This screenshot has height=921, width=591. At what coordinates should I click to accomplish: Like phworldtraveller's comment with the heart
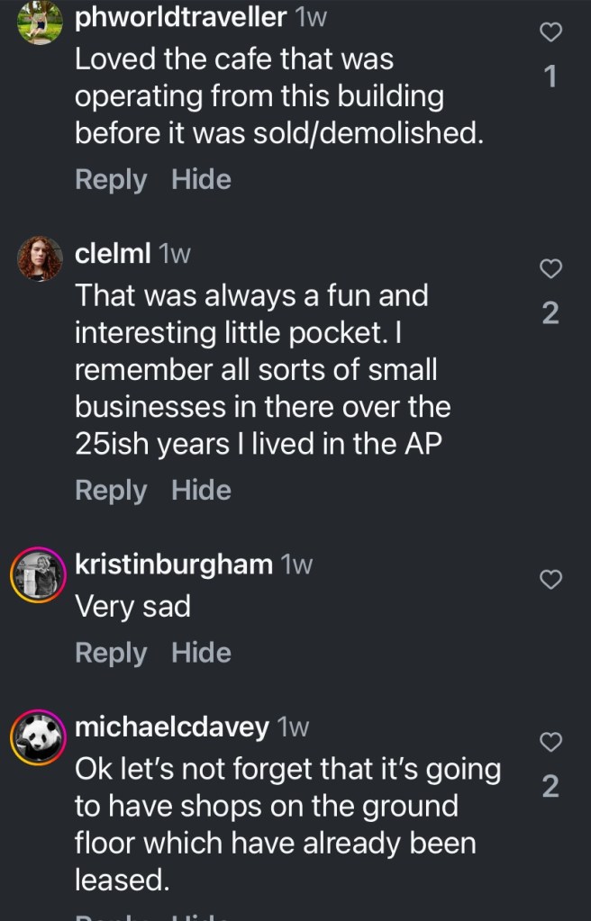click(550, 33)
